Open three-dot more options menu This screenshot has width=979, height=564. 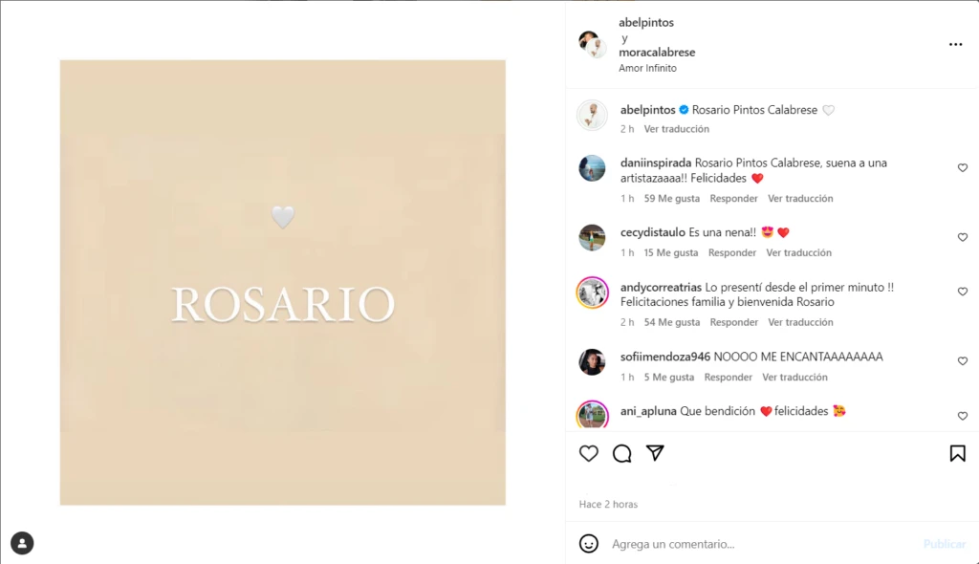(955, 44)
